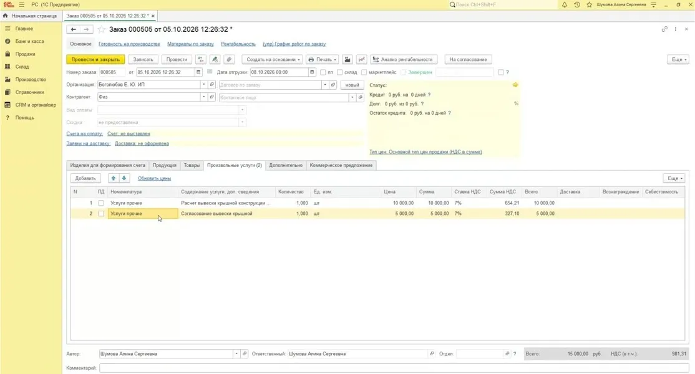Image resolution: width=695 pixels, height=374 pixels.
Task: Open the main menu hamburger icon
Action: [22, 5]
